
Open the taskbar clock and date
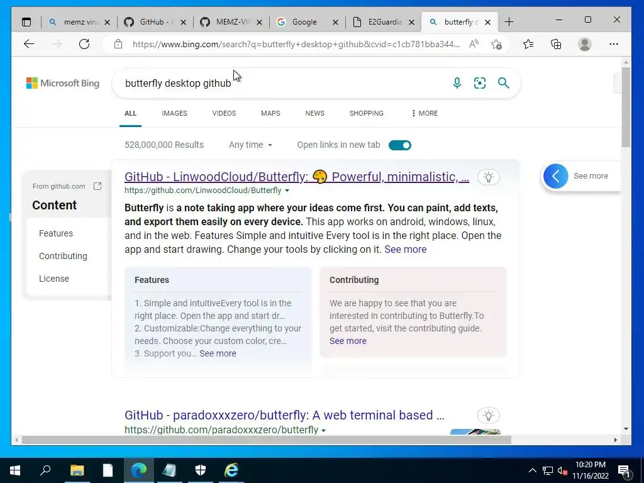[590, 470]
